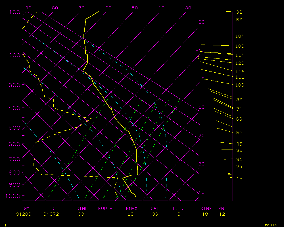Click the GMT header label
This screenshot has height=227, width=284.
28,209
